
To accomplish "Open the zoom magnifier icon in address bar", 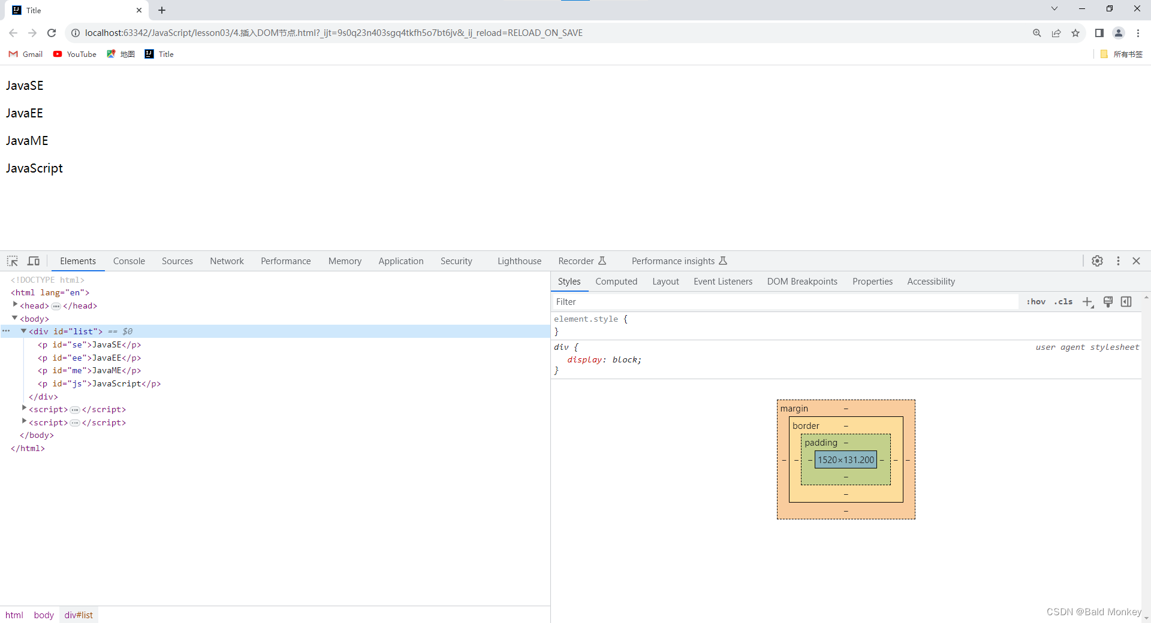I will pos(1036,33).
